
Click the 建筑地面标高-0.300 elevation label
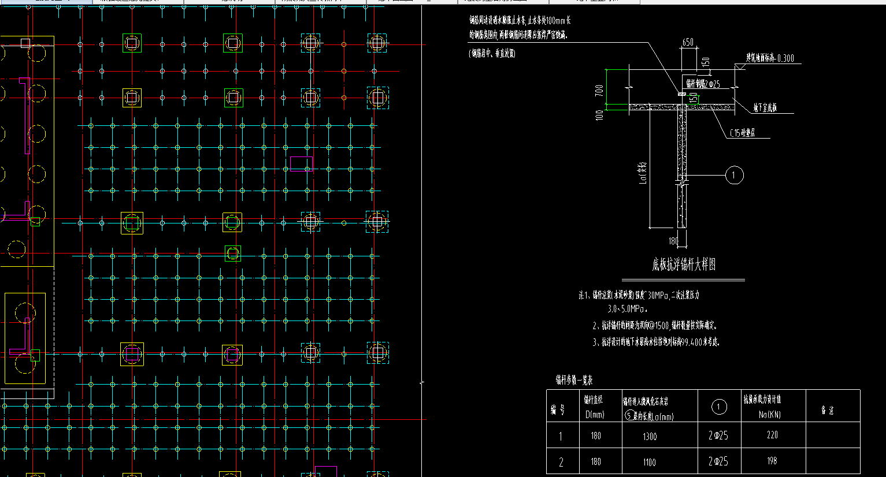[x=770, y=58]
